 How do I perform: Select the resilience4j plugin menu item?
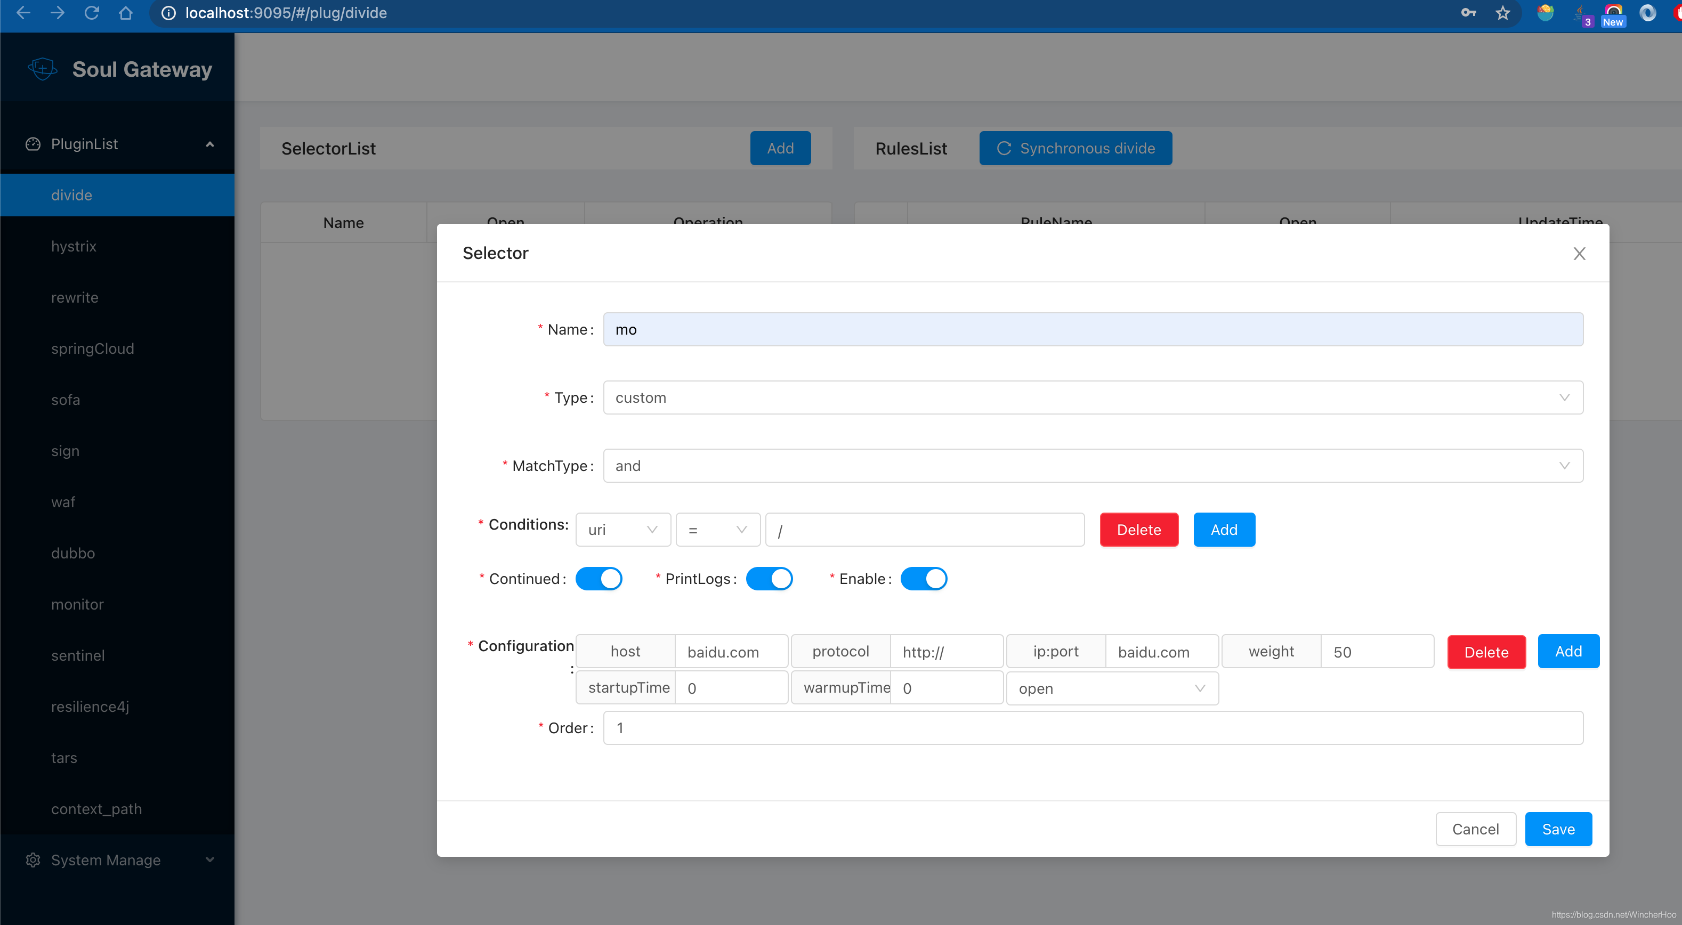[x=118, y=707]
